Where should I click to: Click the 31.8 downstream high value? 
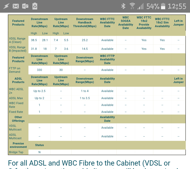pos(34,49)
